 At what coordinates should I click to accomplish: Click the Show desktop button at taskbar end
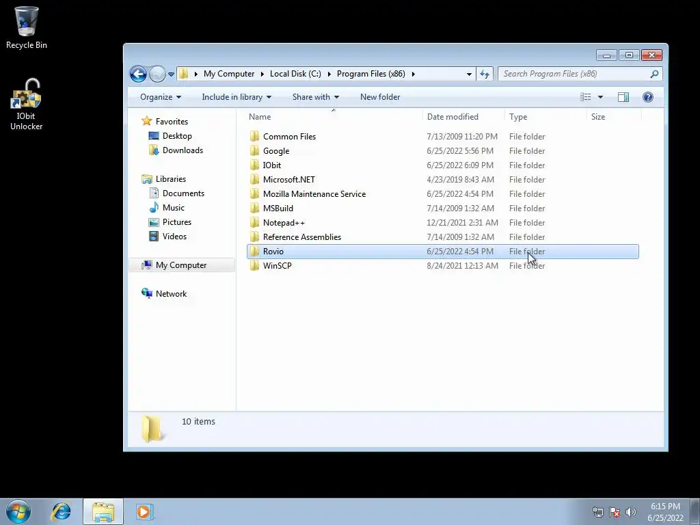[x=695, y=512]
